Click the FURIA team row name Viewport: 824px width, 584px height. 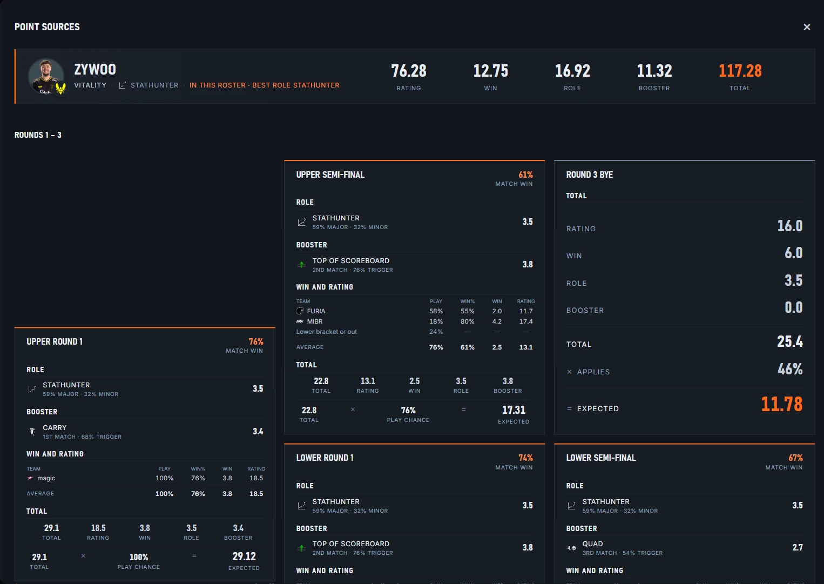[316, 311]
